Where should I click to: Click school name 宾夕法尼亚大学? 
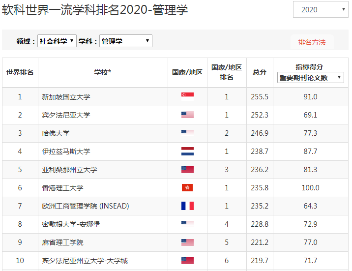click(66, 115)
